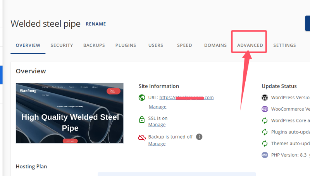Click the Plugins auto-update refresh icon

click(265, 132)
